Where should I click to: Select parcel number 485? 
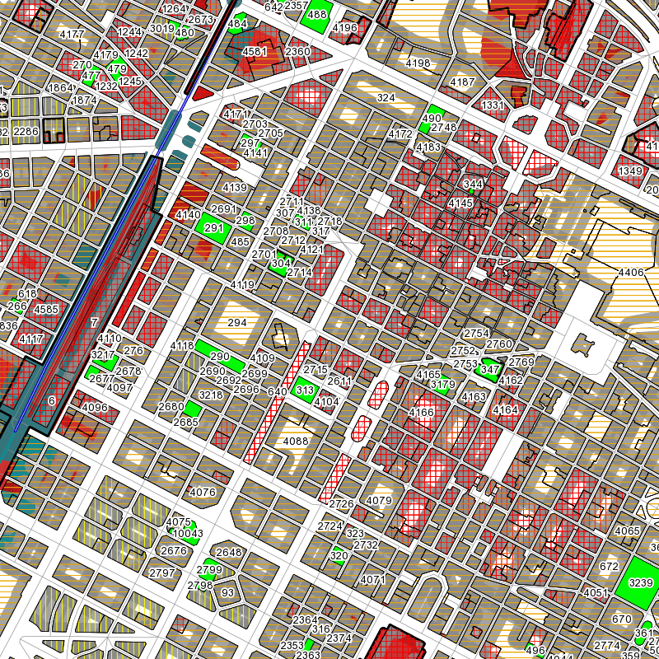[241, 241]
